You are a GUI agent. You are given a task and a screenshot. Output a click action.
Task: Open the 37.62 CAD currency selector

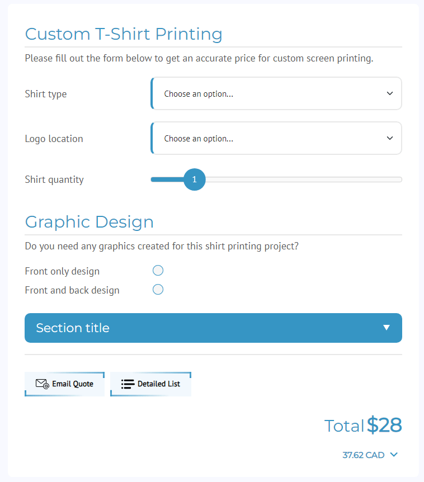coord(370,455)
